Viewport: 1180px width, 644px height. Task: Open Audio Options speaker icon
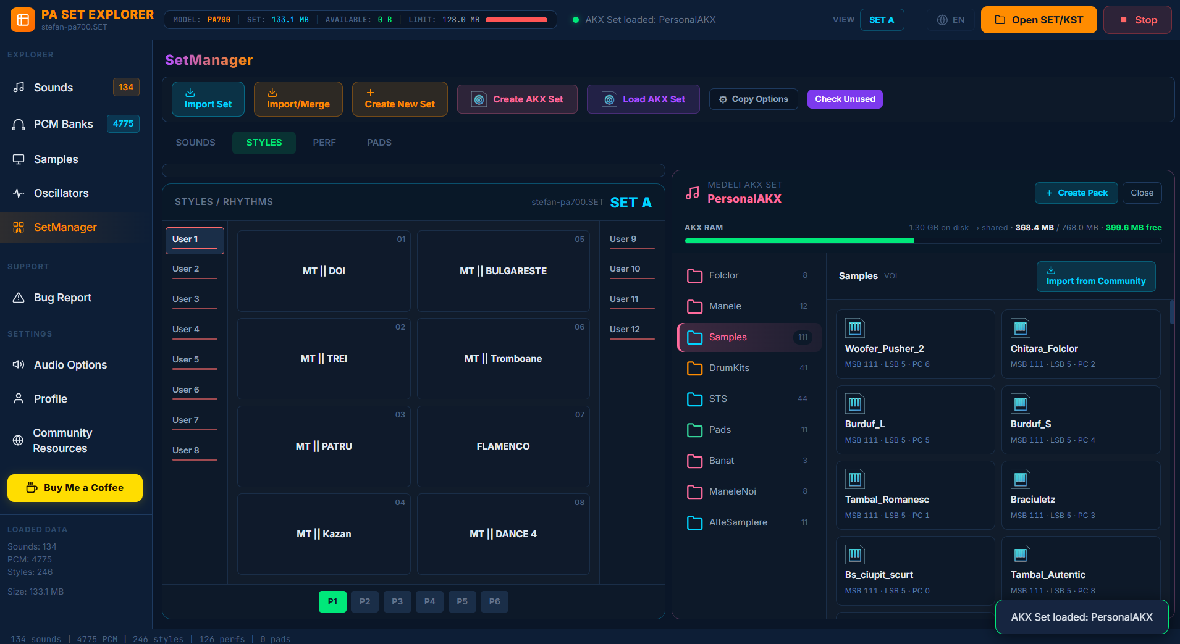[19, 365]
